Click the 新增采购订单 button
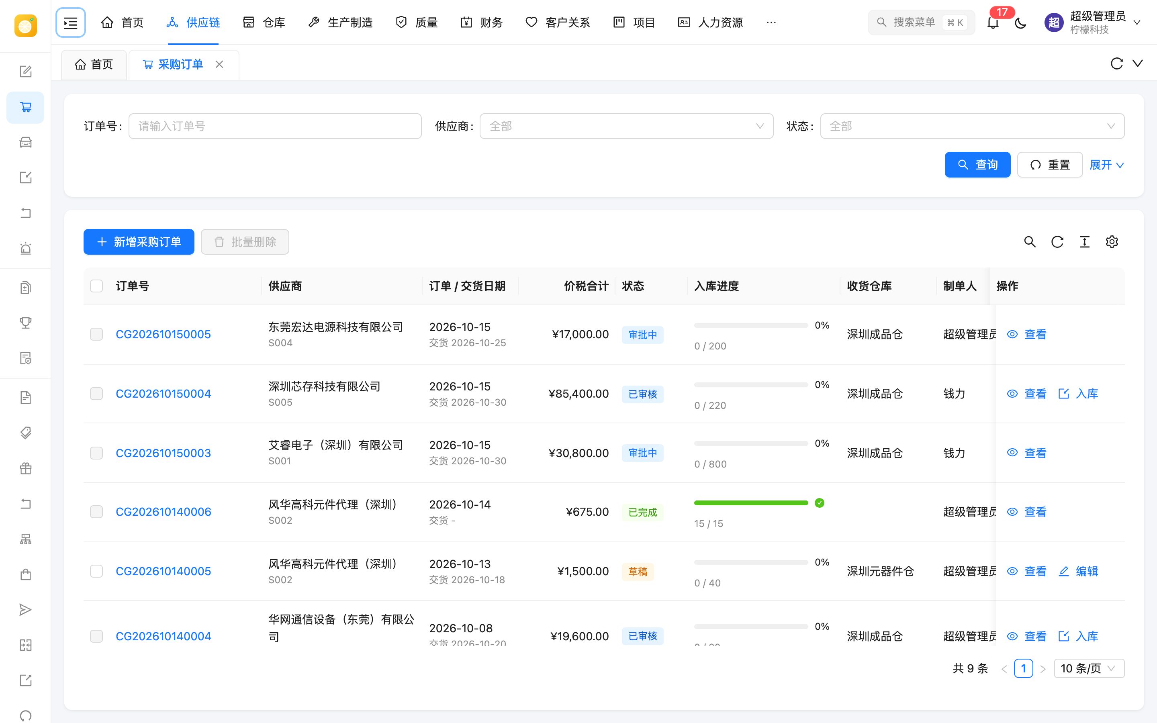Viewport: 1157px width, 723px height. [139, 242]
